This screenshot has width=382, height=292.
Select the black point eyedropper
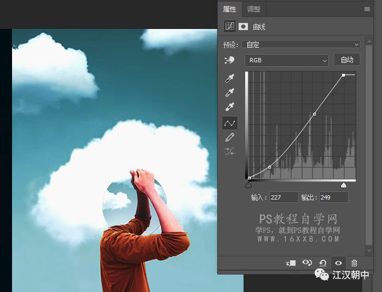click(230, 79)
